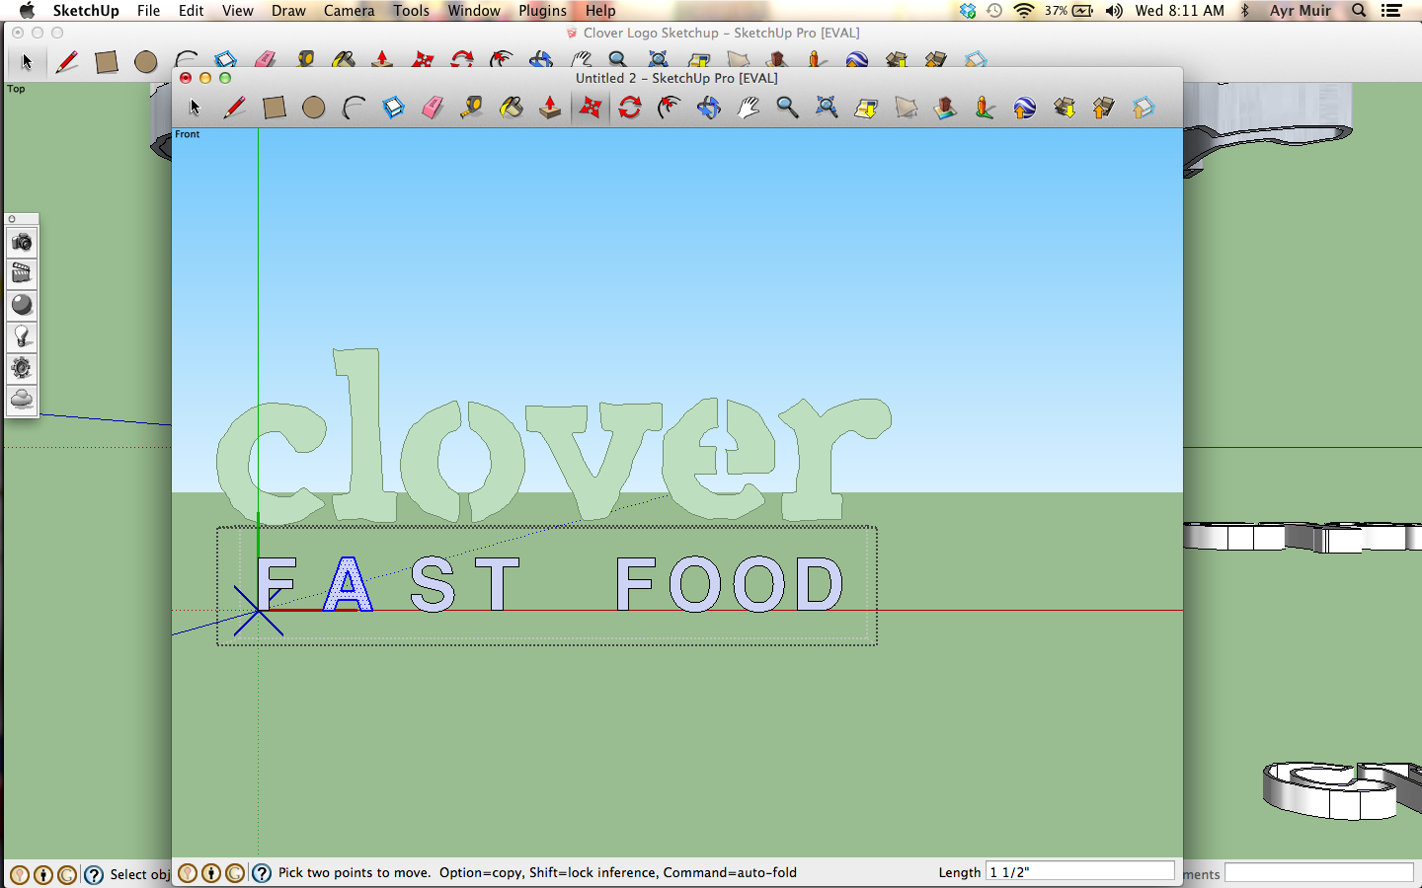
Task: Click Share Model icon in Untitled 2 toolbar
Action: pos(1103,108)
